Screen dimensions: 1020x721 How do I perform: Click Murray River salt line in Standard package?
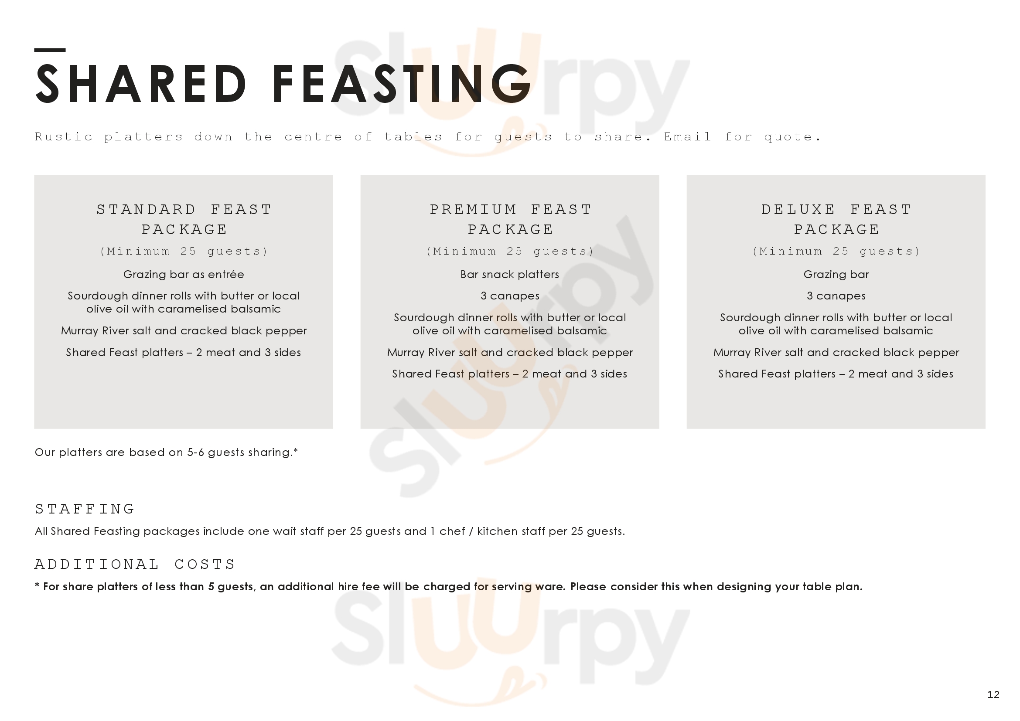[x=184, y=331]
